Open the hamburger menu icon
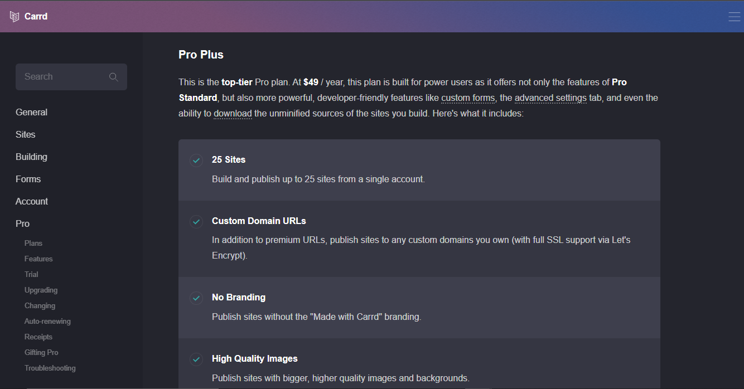This screenshot has width=744, height=389. [x=734, y=17]
